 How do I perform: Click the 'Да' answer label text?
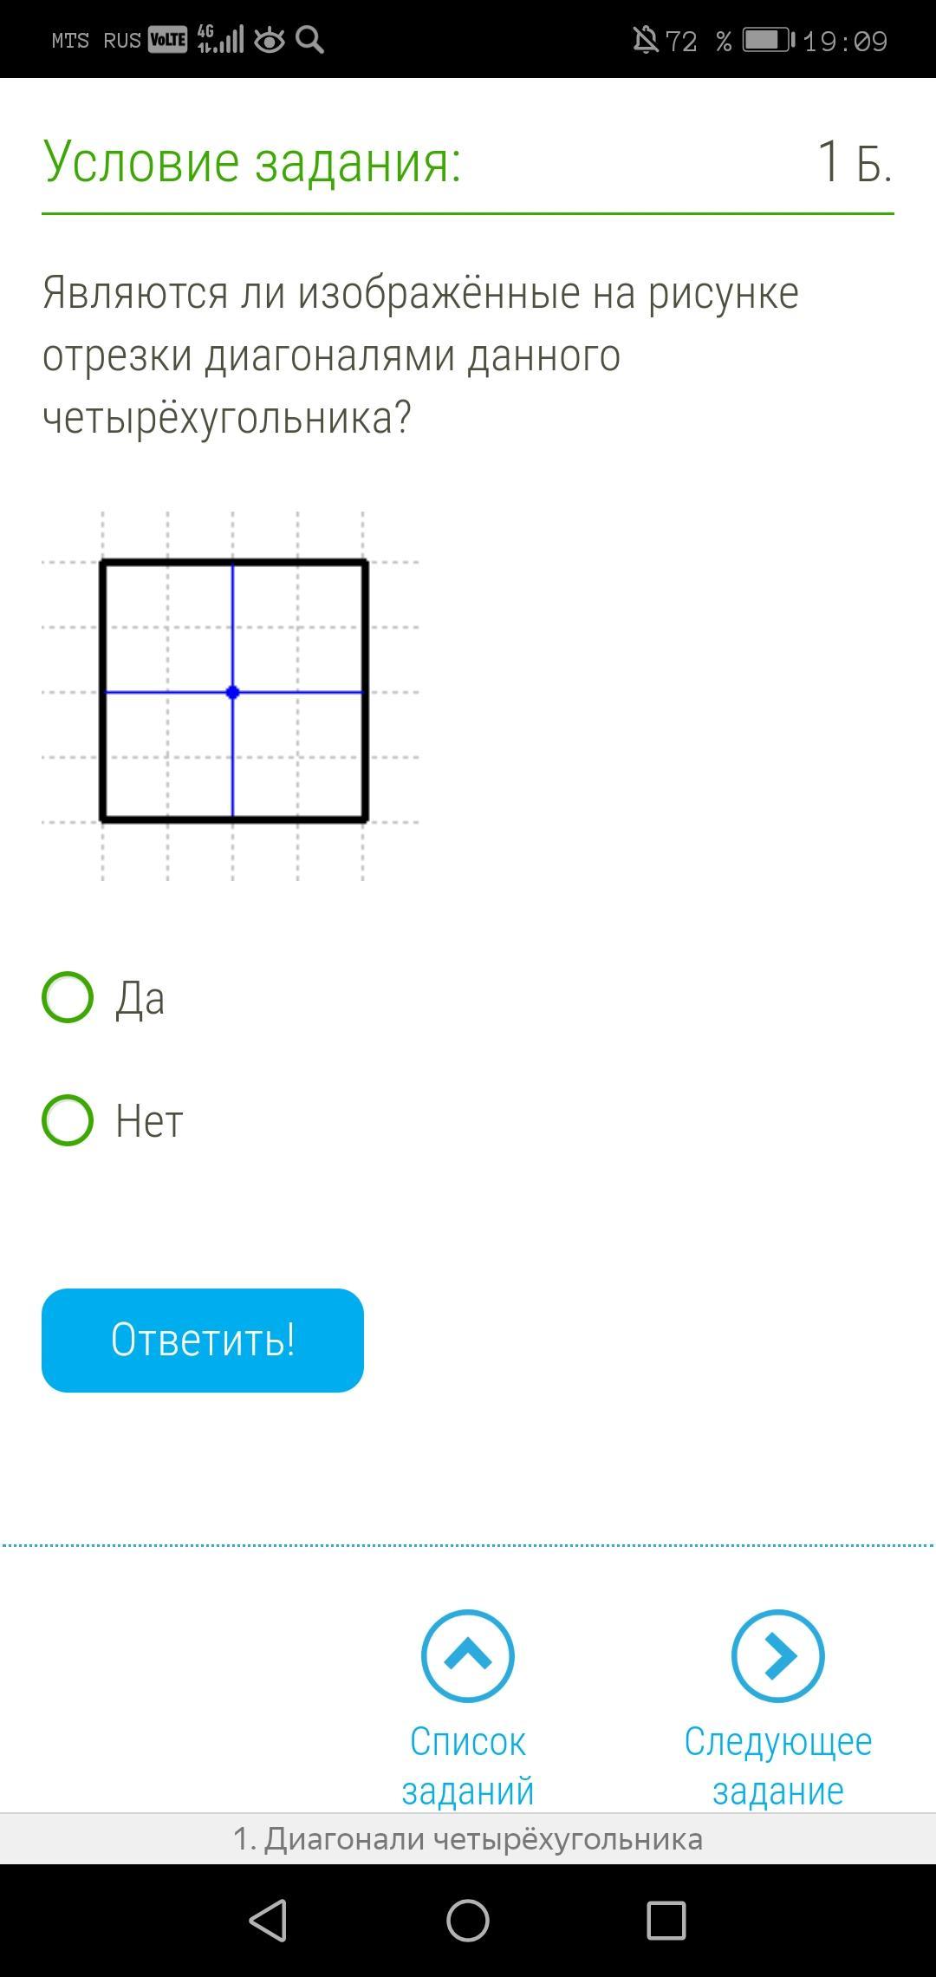coord(140,998)
